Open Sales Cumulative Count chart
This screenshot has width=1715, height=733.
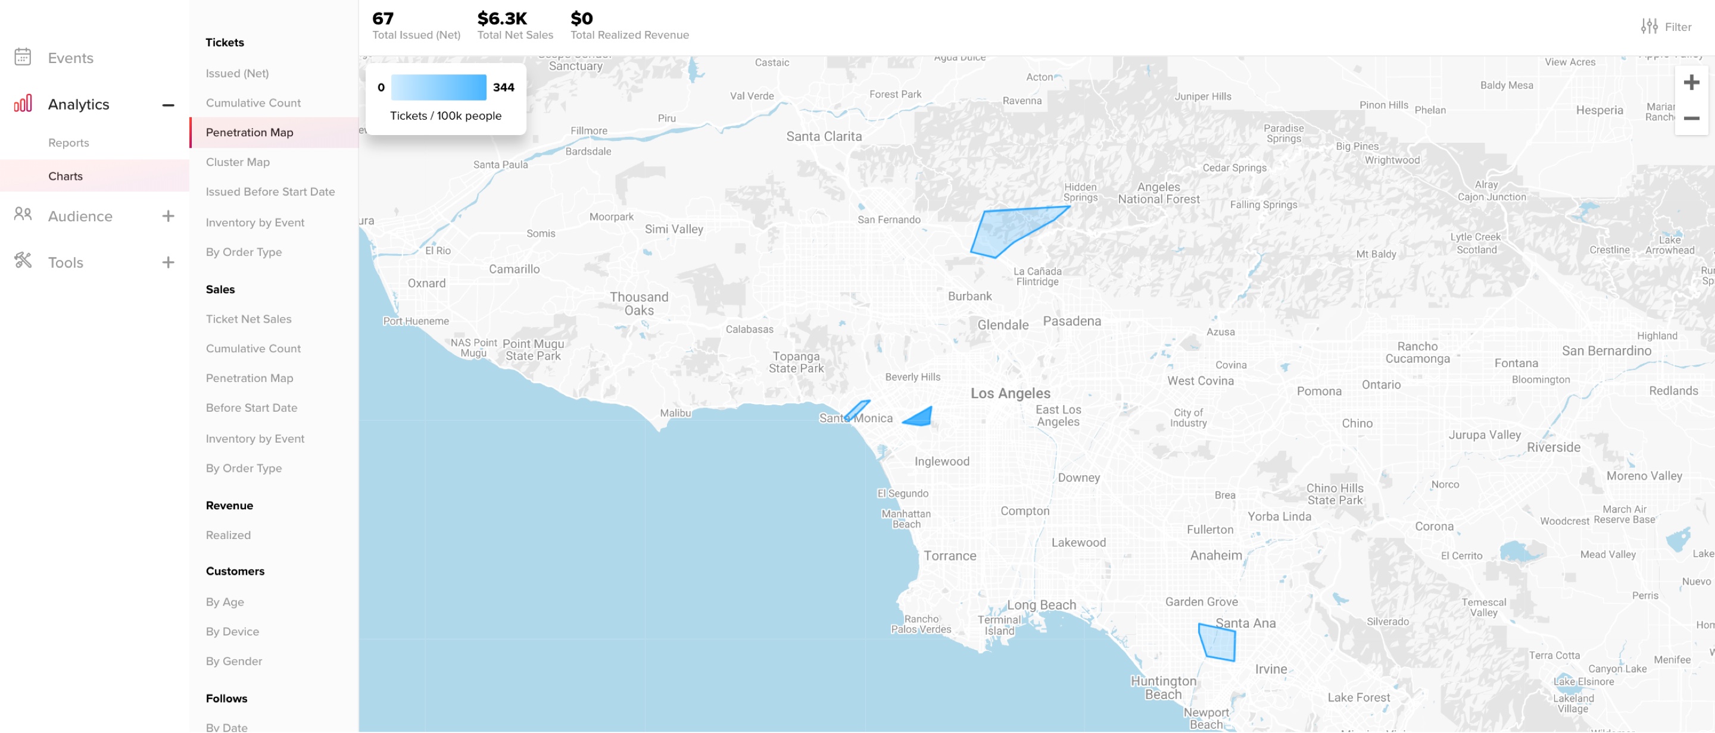(253, 348)
